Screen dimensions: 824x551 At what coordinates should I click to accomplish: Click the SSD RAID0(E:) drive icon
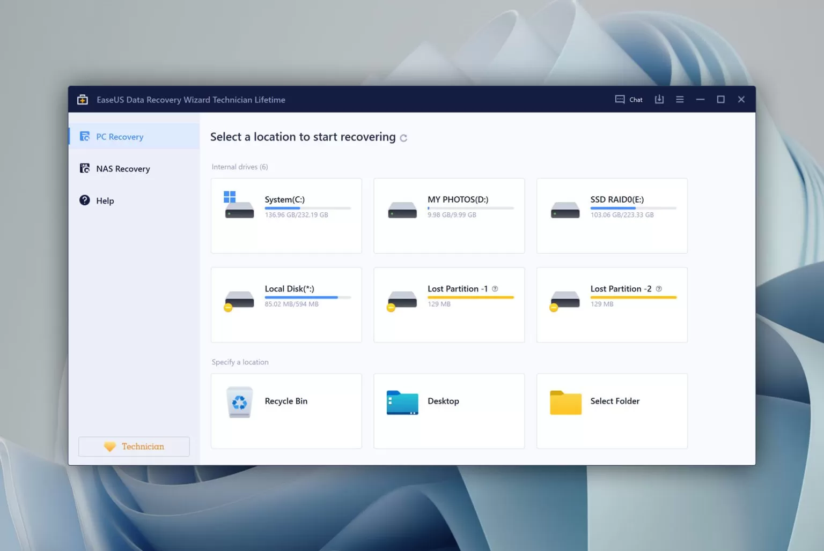pyautogui.click(x=565, y=210)
